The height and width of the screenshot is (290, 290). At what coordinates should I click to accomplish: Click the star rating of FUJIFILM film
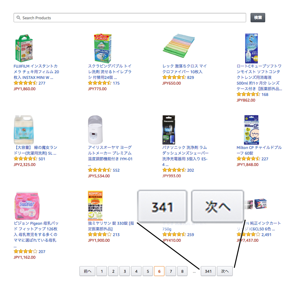tap(25, 83)
